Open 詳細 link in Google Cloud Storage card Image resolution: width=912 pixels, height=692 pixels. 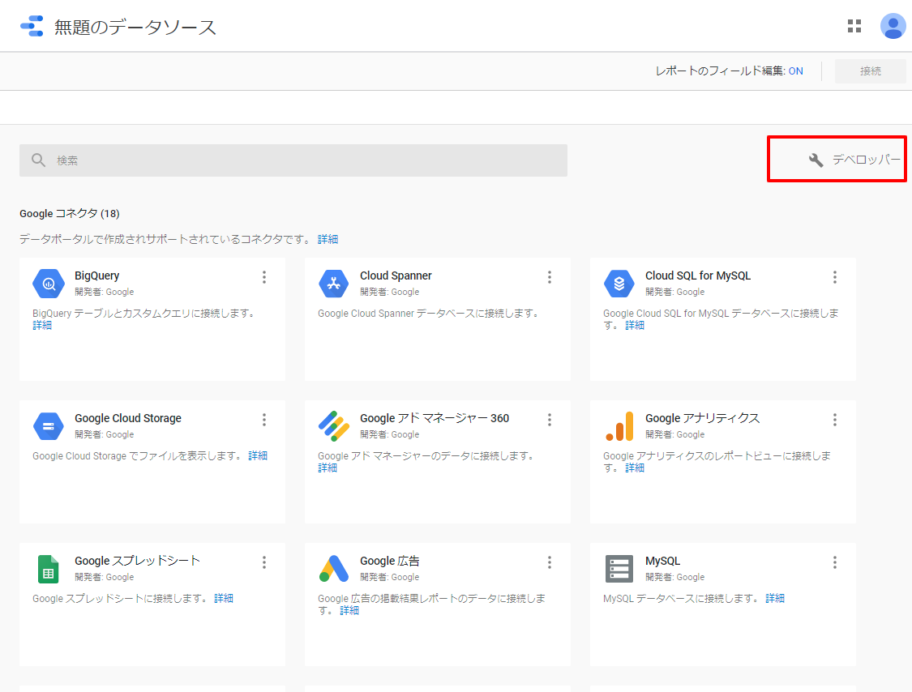pyautogui.click(x=258, y=456)
